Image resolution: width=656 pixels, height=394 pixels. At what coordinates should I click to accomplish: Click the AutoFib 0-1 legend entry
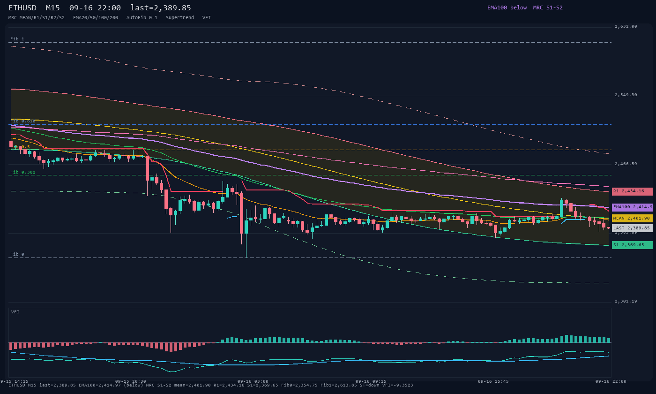click(x=142, y=18)
